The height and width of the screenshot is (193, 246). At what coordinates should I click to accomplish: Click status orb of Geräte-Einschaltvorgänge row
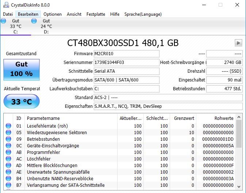click(x=8, y=146)
